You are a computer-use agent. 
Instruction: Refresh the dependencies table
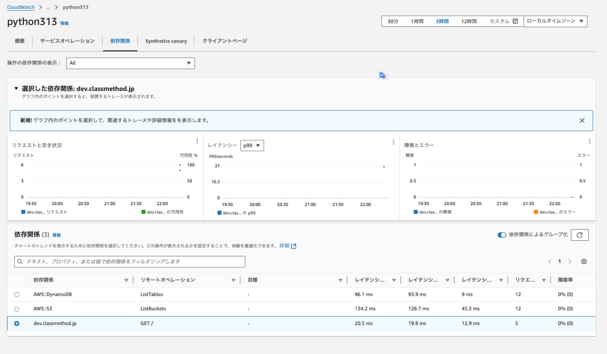579,235
